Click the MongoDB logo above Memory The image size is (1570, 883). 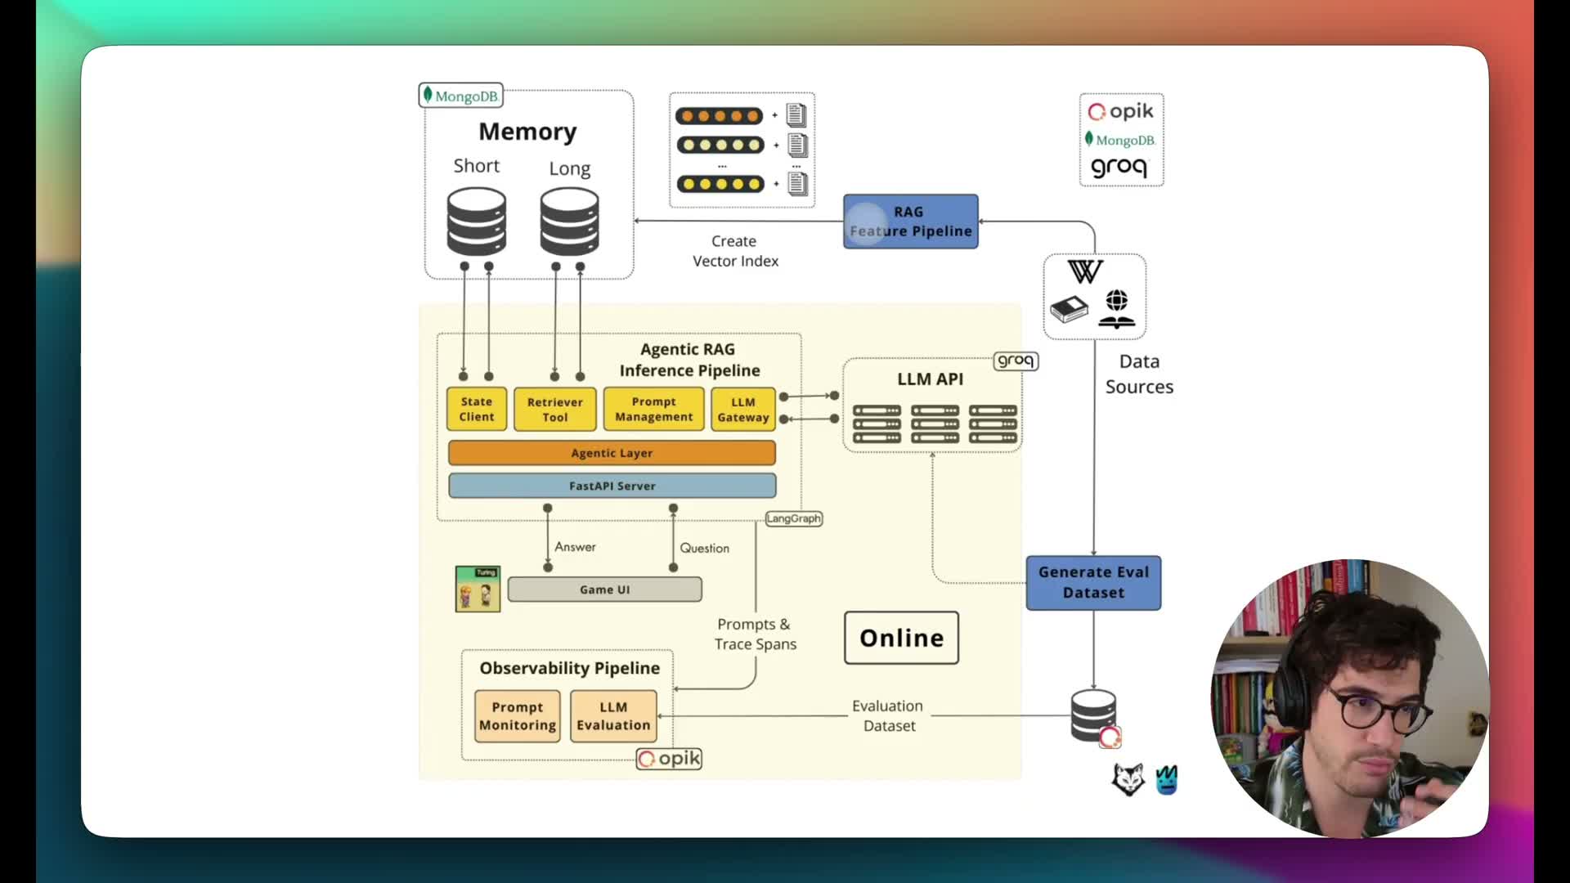click(460, 96)
